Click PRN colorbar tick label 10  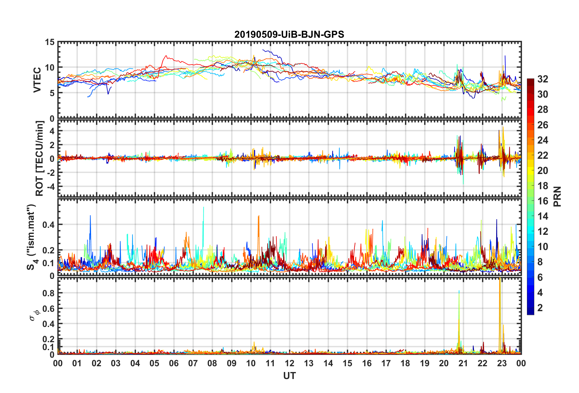click(x=543, y=246)
